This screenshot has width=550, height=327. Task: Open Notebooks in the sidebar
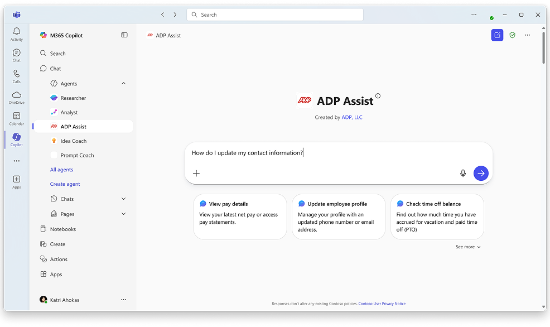tap(62, 229)
